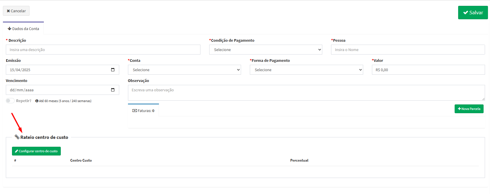Expand the Condição de Pagamento dropdown
Screen dimensions: 490x194
265,50
